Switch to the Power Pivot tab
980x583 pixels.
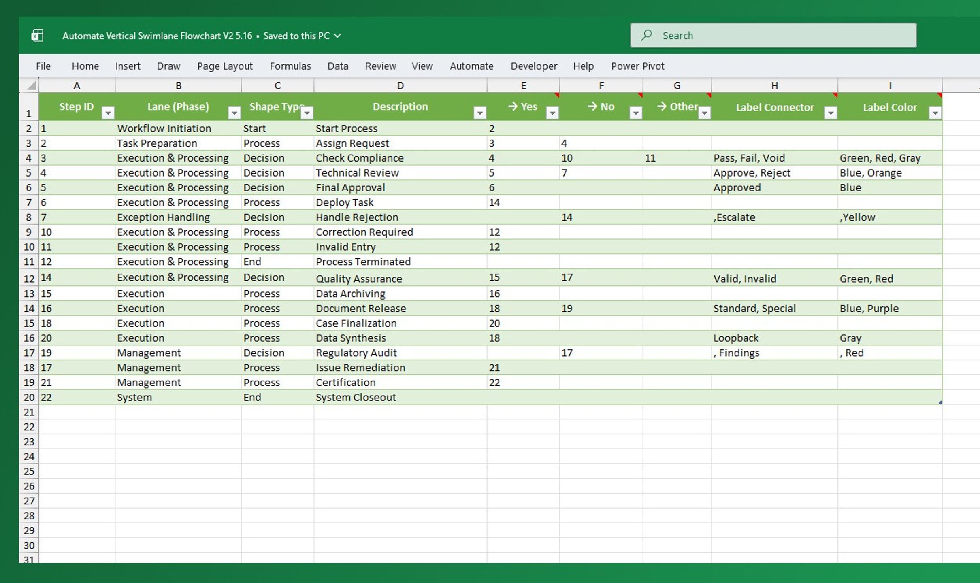click(x=638, y=66)
